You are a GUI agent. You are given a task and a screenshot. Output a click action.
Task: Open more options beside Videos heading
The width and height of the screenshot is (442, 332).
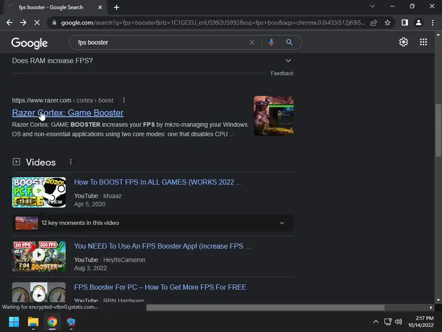(x=71, y=162)
